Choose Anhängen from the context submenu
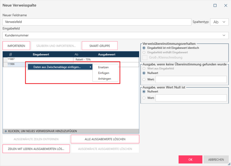Screen dimensions: 231x166 [x=105, y=79]
